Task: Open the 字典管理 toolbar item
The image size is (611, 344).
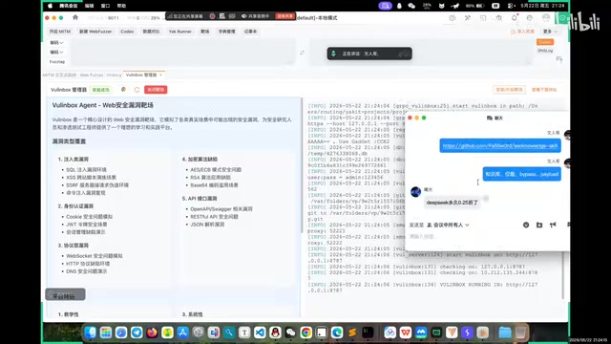Action: point(227,32)
